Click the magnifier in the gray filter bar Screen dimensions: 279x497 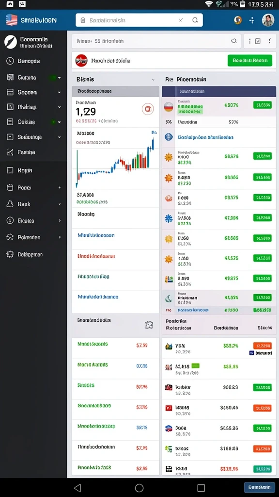[234, 41]
